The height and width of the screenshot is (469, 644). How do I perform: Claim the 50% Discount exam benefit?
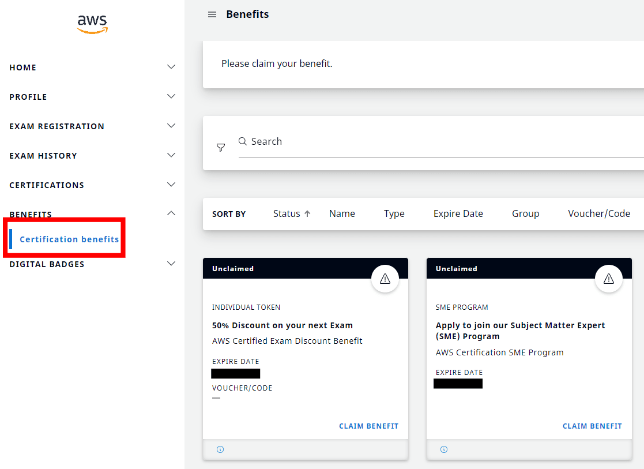pyautogui.click(x=368, y=426)
